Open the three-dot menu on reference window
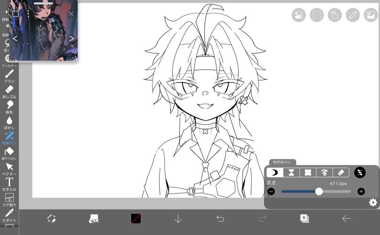The image size is (380, 235). click(28, 14)
